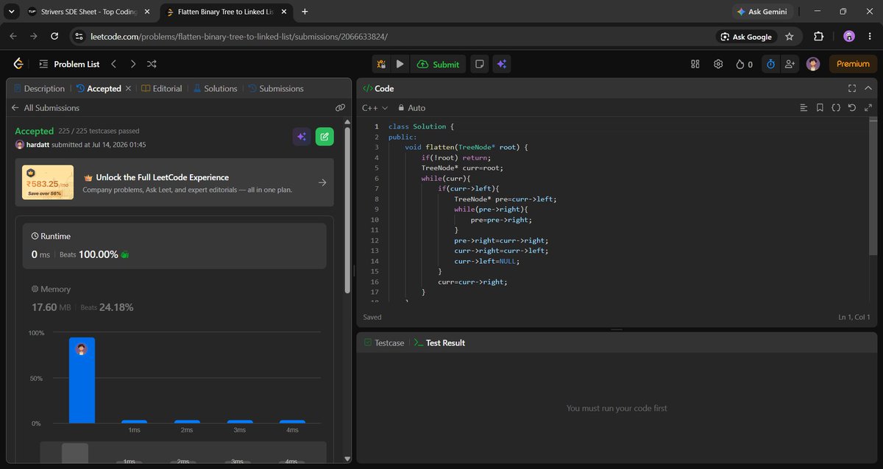Open the notes sticky icon
The height and width of the screenshot is (469, 883).
[480, 64]
